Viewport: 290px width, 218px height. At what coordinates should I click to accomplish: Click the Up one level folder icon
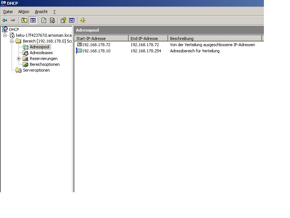(x=24, y=20)
